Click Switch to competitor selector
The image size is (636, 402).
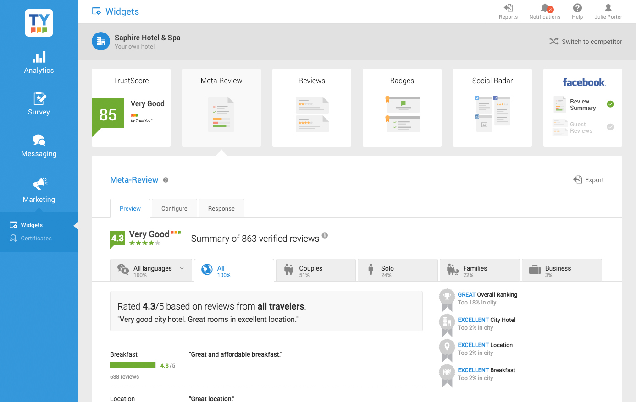586,42
